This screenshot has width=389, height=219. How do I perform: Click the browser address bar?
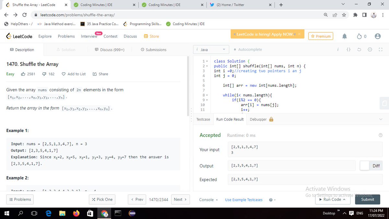pyautogui.click(x=178, y=15)
